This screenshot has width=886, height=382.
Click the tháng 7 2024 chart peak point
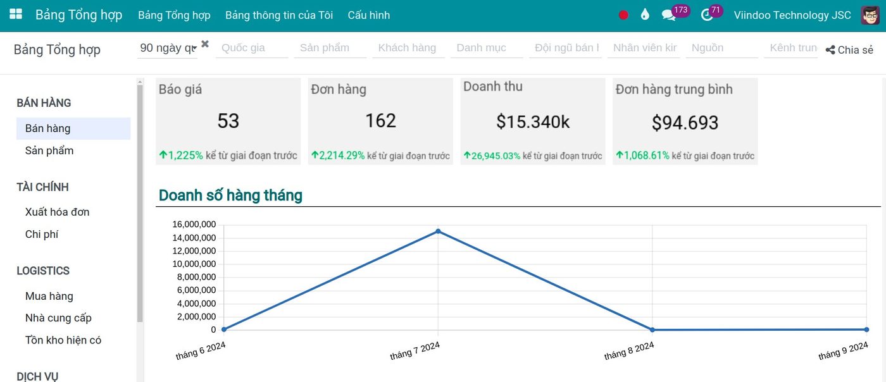(438, 231)
